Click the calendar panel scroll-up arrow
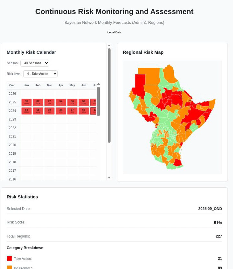Screen dimensions: 233x269 pos(109,46)
